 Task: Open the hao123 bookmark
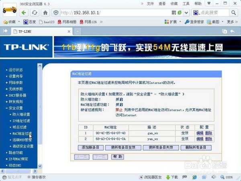pyautogui.click(x=47, y=22)
